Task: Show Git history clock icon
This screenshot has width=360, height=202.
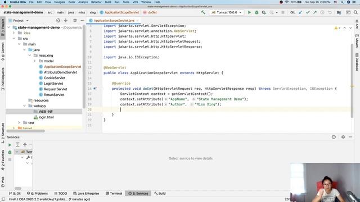Action: point(322,12)
